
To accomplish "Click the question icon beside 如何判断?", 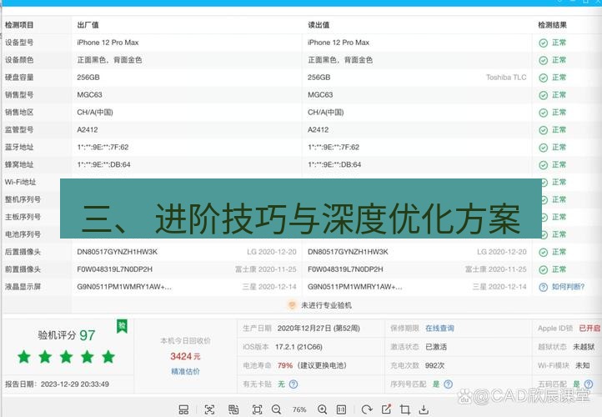I will 543,287.
